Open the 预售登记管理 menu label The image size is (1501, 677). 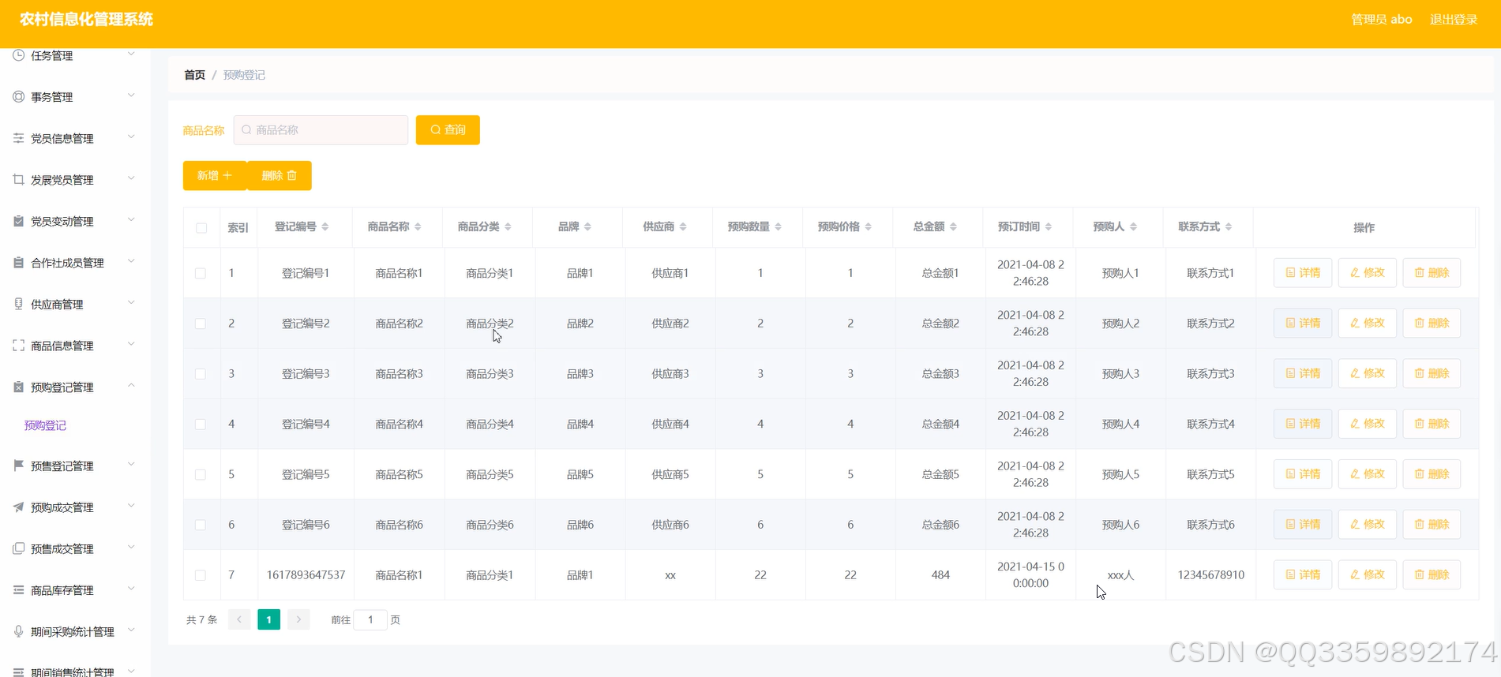pyautogui.click(x=62, y=466)
